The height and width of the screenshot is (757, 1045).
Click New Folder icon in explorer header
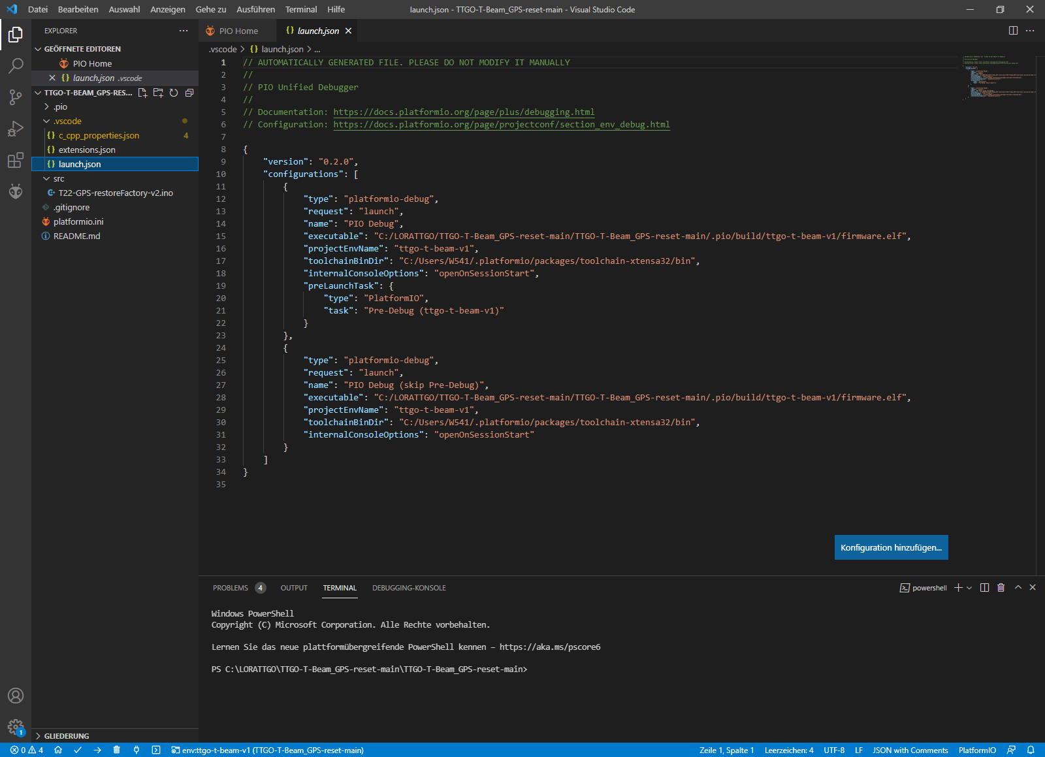pyautogui.click(x=158, y=93)
